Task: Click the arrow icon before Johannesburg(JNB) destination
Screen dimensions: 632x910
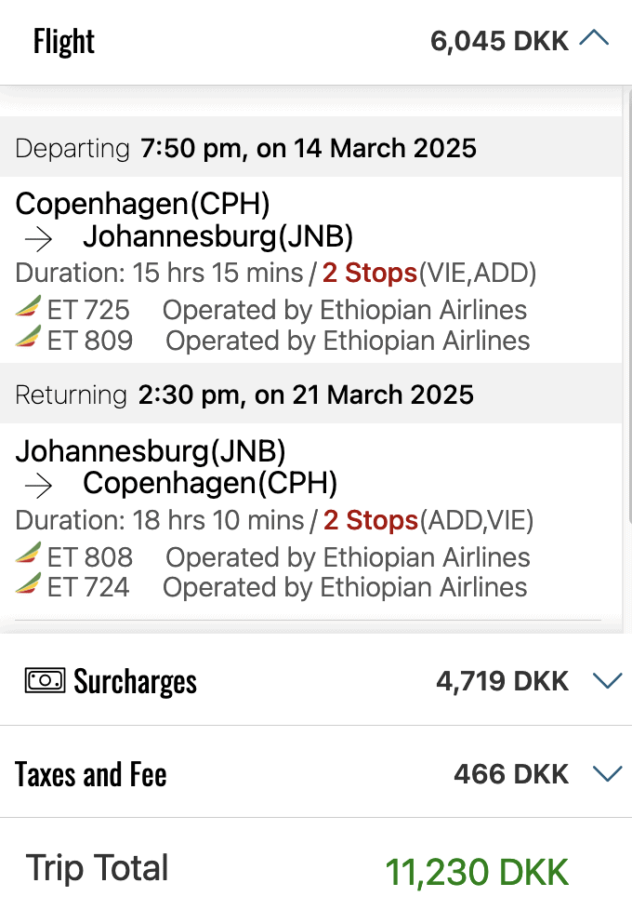Action: (x=39, y=239)
